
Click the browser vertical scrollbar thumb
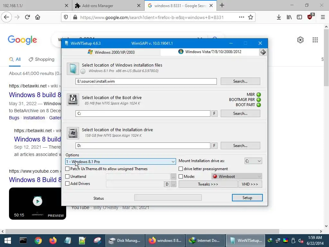point(326,58)
